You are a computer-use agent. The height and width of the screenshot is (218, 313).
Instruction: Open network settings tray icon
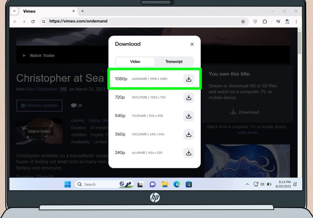[256, 184]
